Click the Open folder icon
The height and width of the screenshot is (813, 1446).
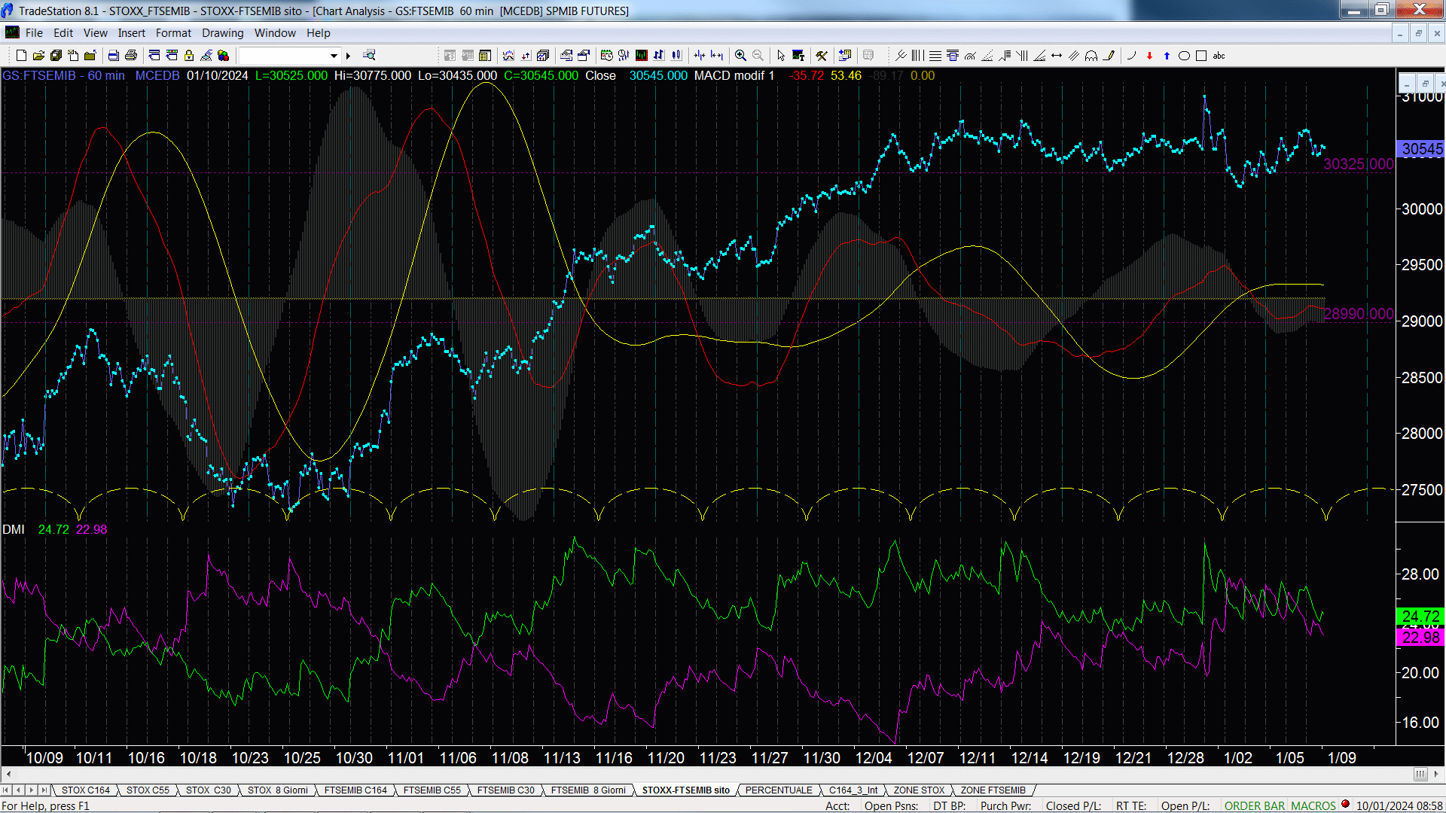(x=38, y=55)
